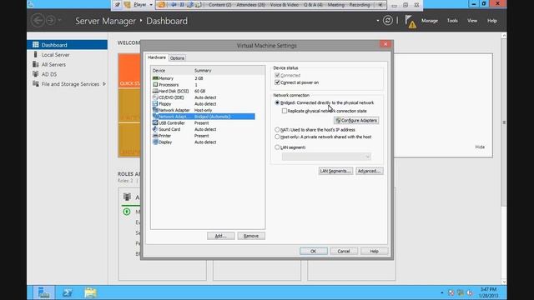Open the Player menu dropdown

[143, 5]
